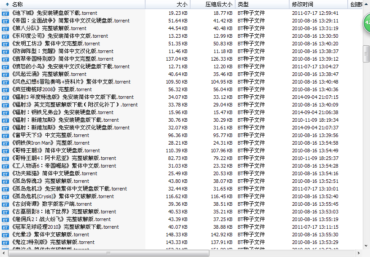Sort by 压缩后大小 column header

click(x=212, y=4)
